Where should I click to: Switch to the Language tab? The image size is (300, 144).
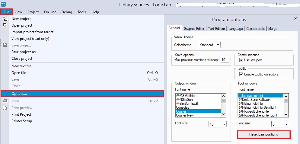point(235,29)
